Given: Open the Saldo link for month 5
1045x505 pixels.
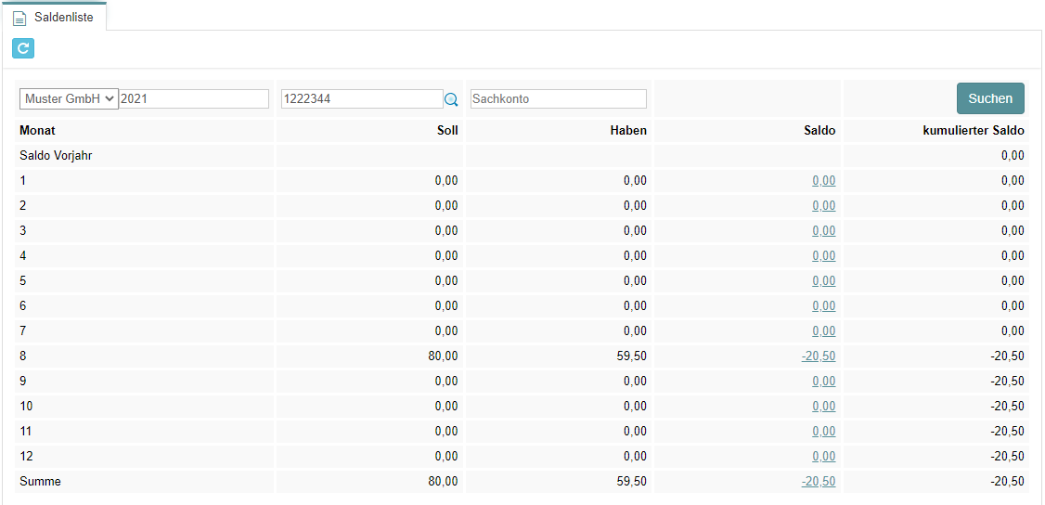Looking at the screenshot, I should [x=824, y=281].
